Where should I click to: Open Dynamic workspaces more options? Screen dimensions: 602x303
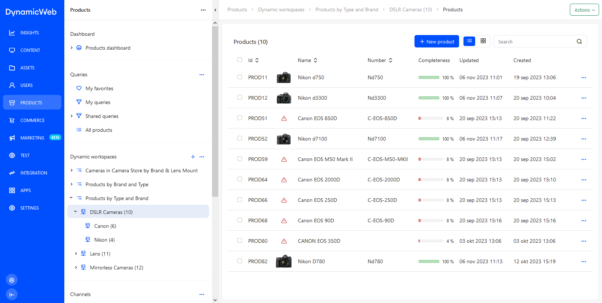coord(202,157)
